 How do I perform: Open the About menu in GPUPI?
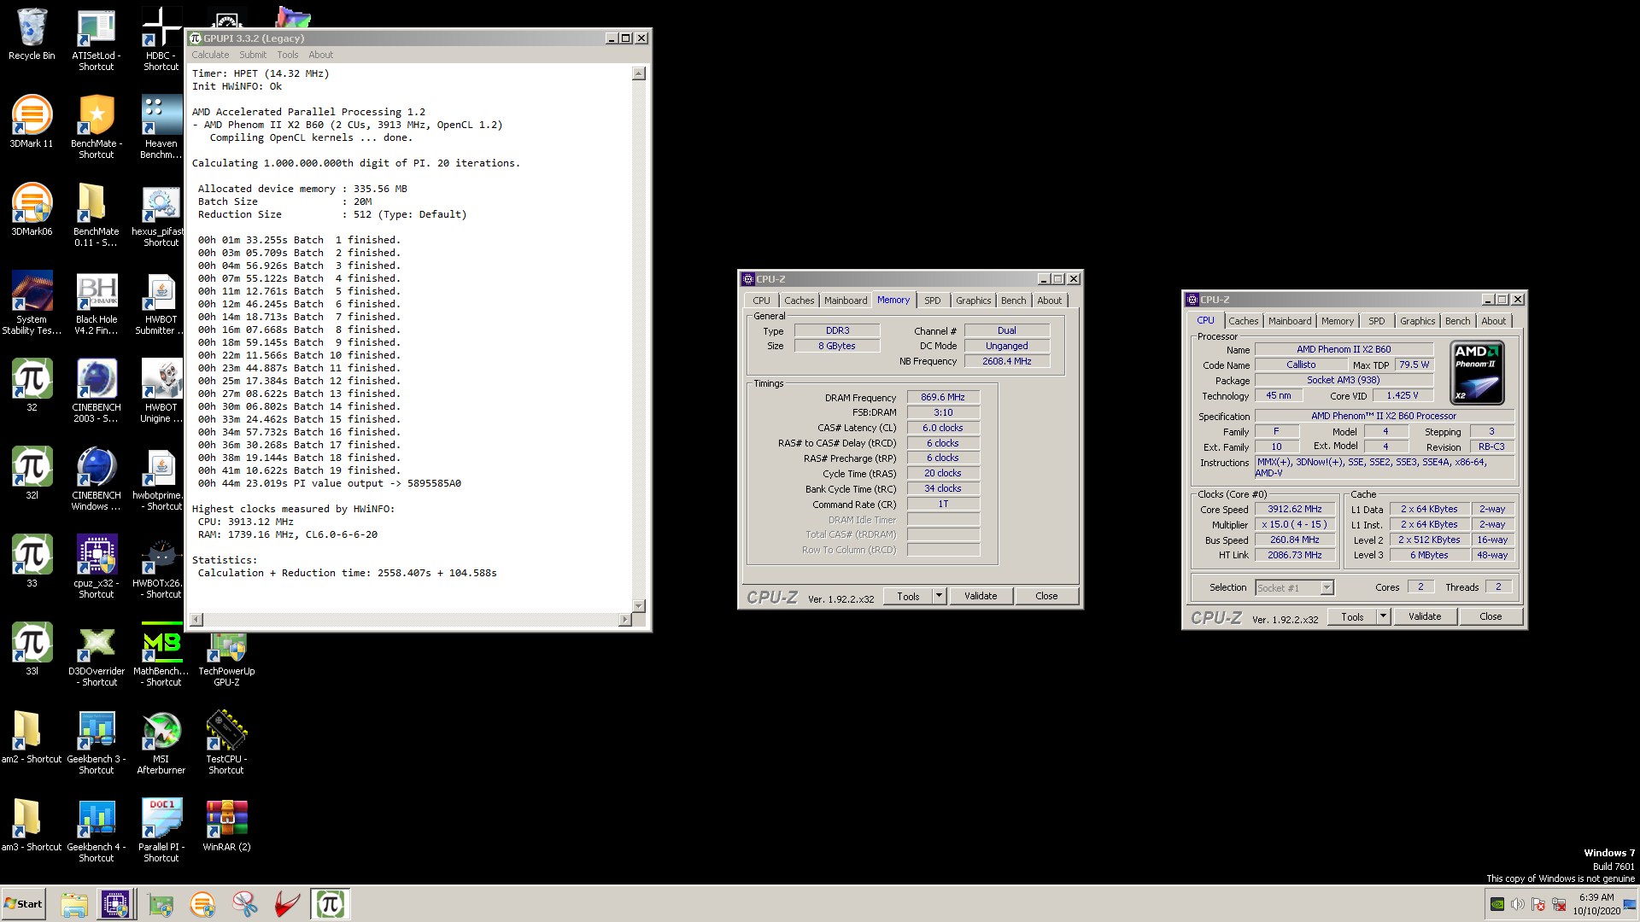click(x=321, y=55)
